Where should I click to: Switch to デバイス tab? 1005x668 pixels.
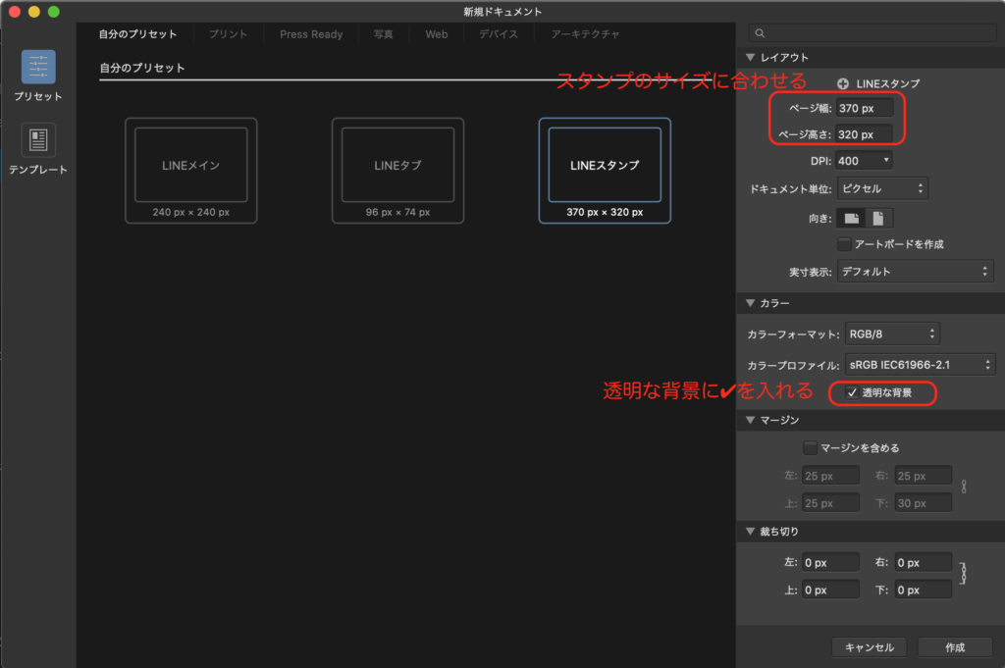tap(499, 34)
